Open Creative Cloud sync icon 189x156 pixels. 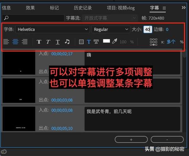(3, 152)
